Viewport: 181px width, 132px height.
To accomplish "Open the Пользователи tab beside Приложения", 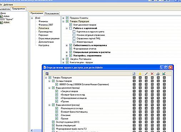I will (52, 14).
